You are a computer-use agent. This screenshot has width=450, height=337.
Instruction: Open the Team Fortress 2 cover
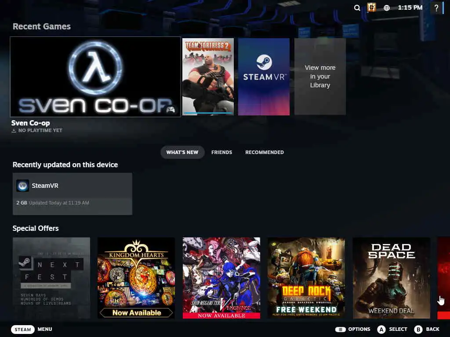pyautogui.click(x=208, y=76)
